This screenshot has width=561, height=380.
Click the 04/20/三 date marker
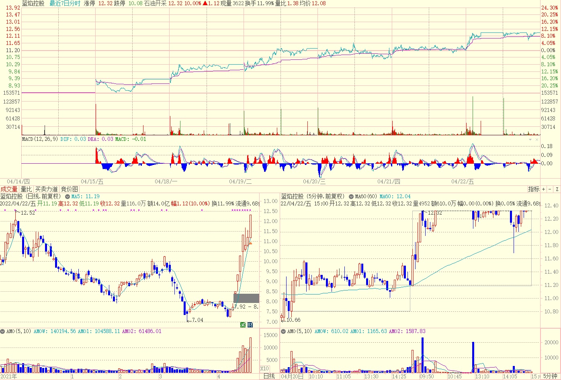click(314, 181)
